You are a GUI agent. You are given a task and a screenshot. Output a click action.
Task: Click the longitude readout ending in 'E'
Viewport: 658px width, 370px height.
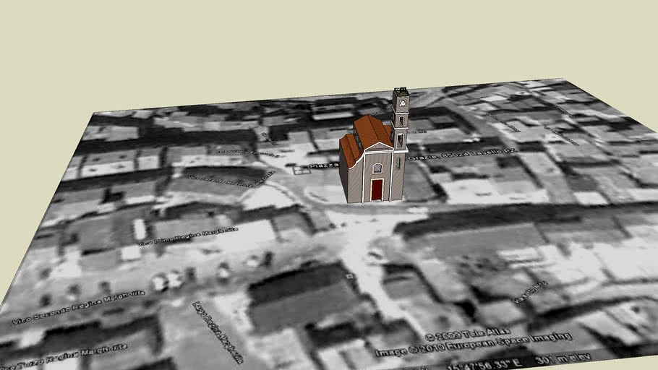pyautogui.click(x=484, y=365)
